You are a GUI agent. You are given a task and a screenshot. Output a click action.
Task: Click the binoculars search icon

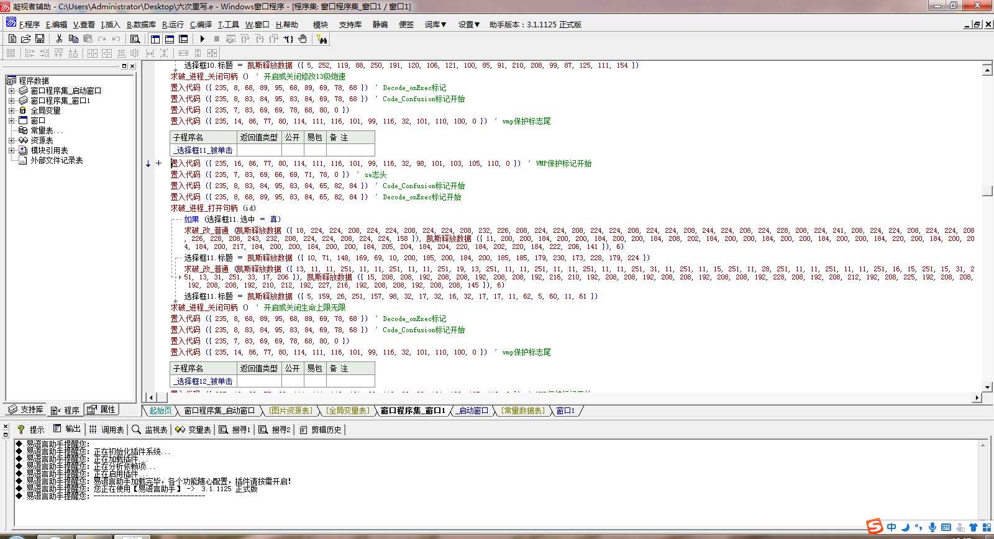[322, 38]
